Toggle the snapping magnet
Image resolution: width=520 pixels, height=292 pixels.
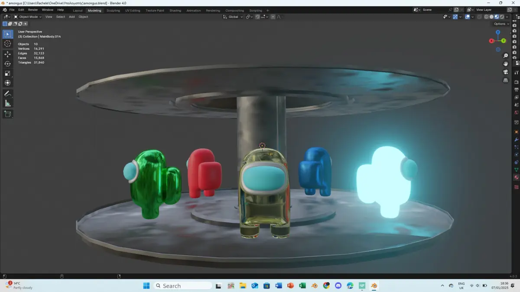257,17
